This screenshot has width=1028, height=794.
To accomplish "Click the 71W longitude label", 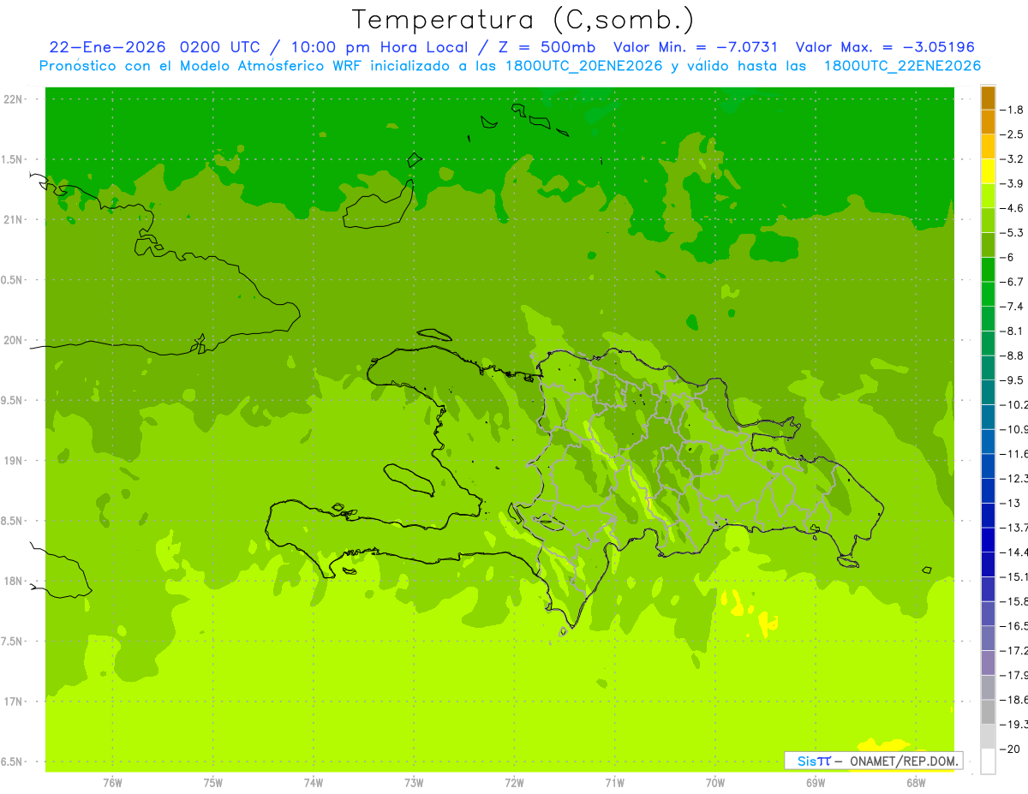I will (614, 782).
